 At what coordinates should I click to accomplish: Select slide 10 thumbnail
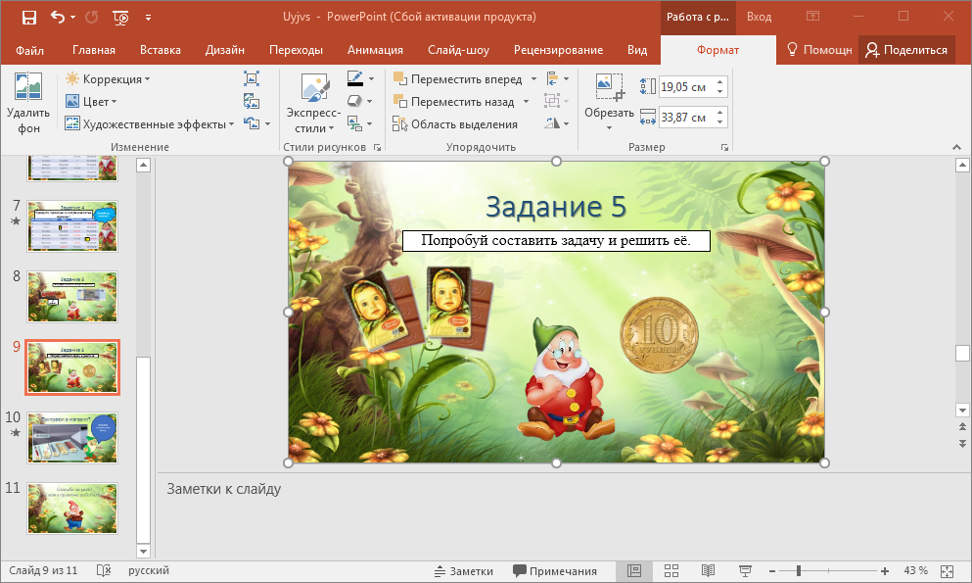coord(71,438)
